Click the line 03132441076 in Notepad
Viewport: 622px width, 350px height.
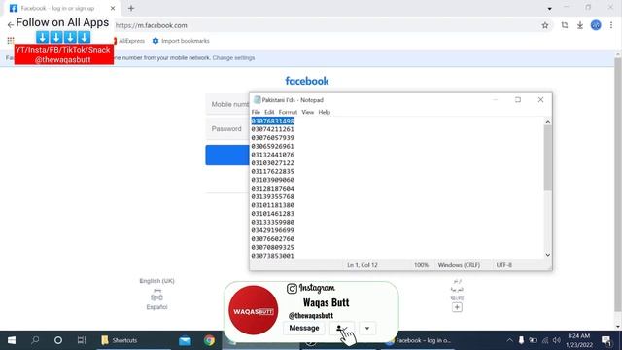(272, 155)
